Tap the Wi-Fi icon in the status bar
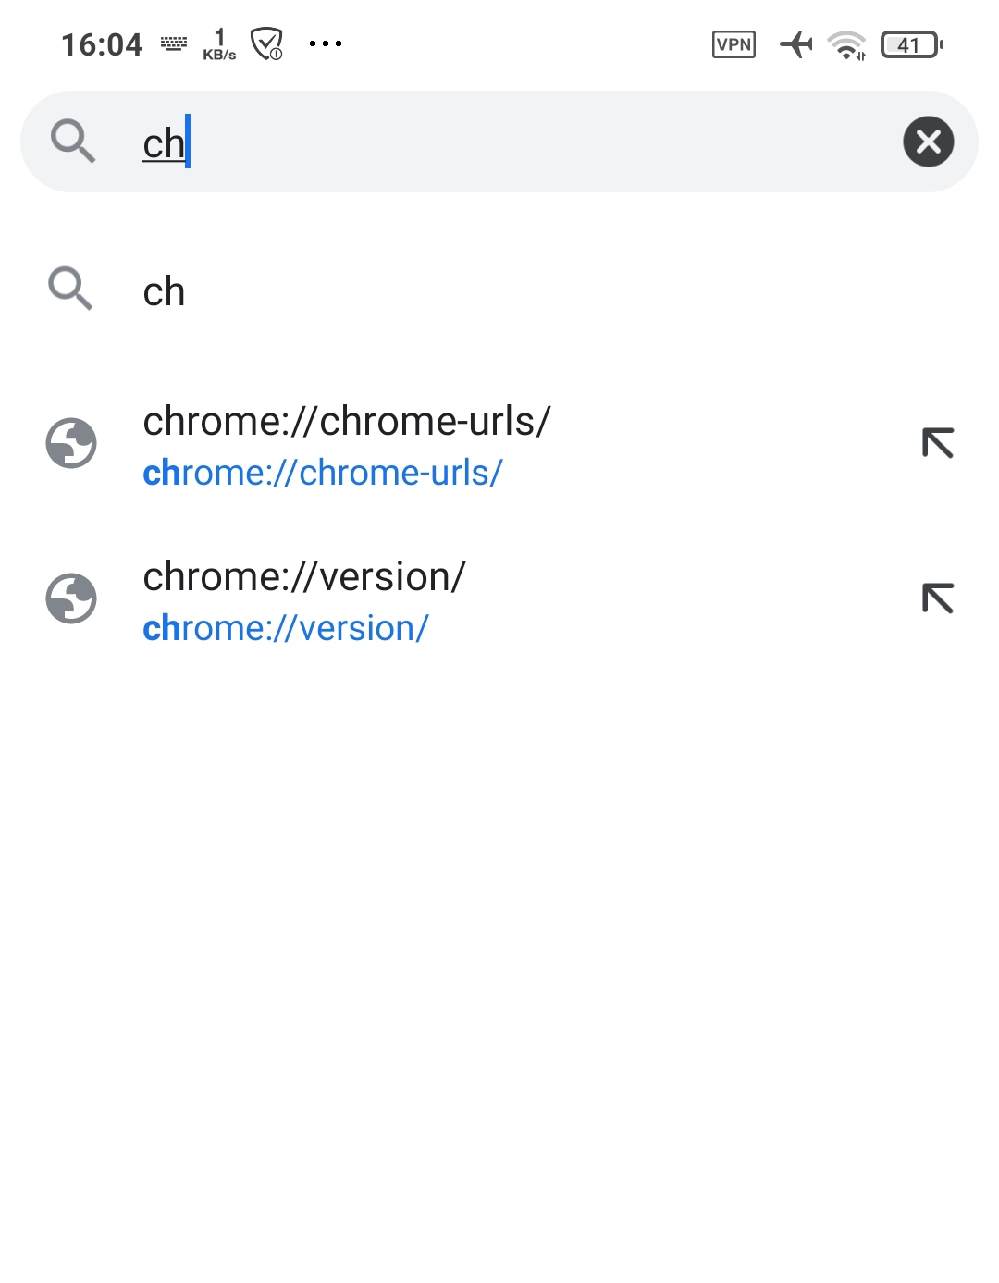This screenshot has width=999, height=1283. point(847,44)
